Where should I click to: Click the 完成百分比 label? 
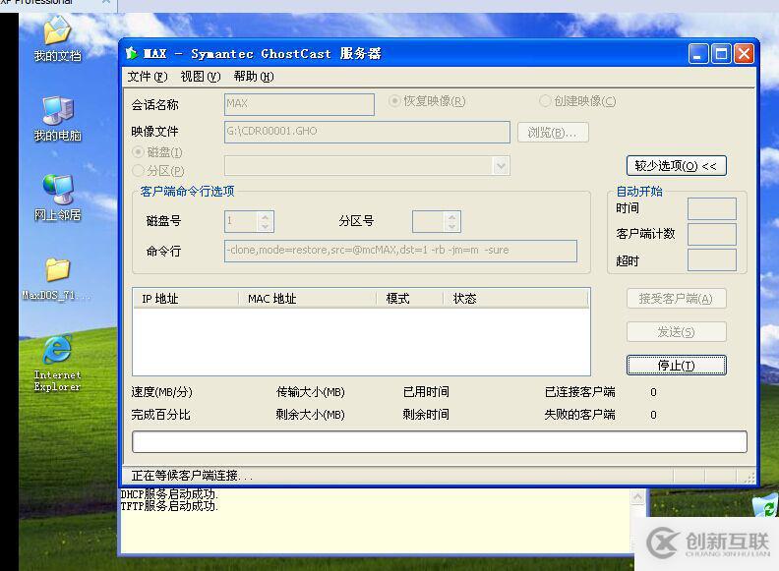[x=160, y=415]
